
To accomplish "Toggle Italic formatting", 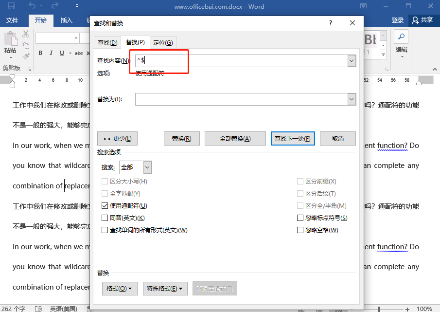I will coord(51,53).
